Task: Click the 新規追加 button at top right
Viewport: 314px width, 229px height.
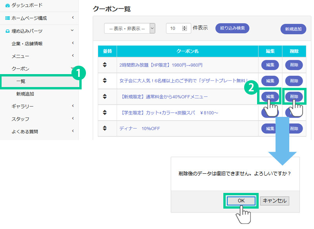Action: click(x=293, y=29)
